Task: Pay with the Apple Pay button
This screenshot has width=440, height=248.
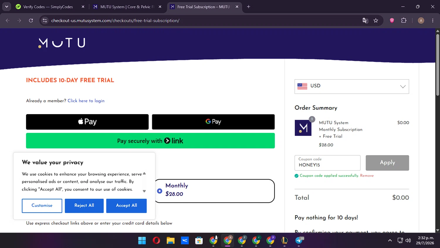Action: point(87,122)
